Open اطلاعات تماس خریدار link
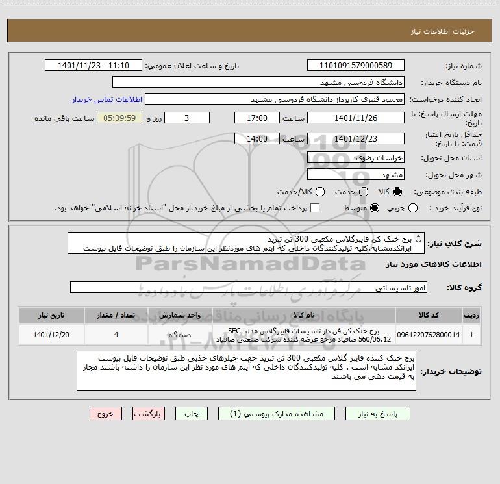 tap(107, 99)
